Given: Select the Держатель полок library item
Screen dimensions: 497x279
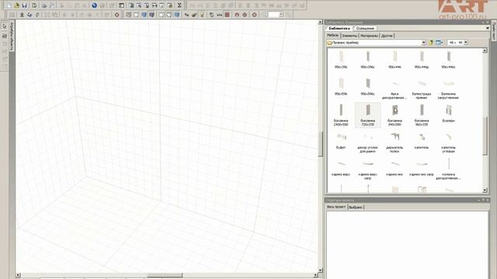Looking at the screenshot, I should (394, 143).
